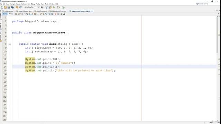Switch to the SolutionCalculator.java tab

(x=25, y=11)
